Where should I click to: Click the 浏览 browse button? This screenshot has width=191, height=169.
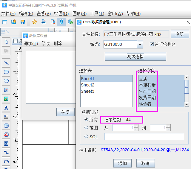click(x=180, y=34)
